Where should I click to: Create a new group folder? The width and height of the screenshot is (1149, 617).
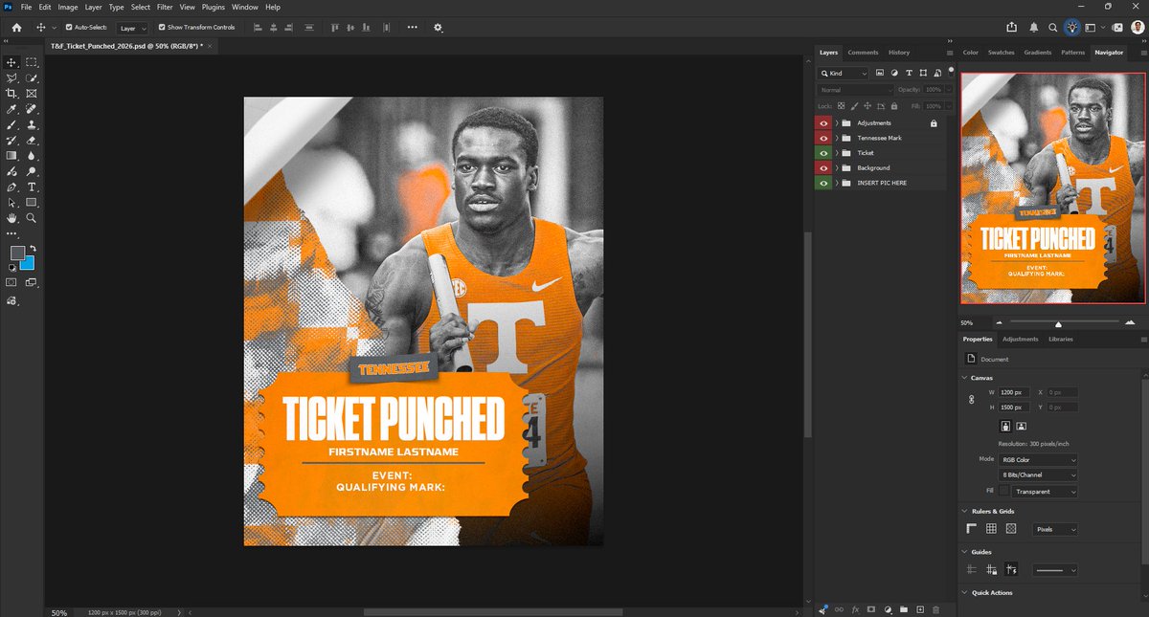coord(904,608)
